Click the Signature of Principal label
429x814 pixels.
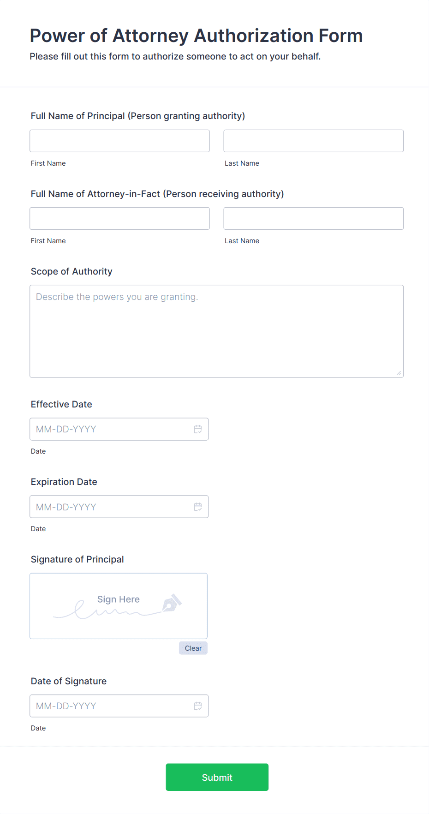tap(77, 559)
